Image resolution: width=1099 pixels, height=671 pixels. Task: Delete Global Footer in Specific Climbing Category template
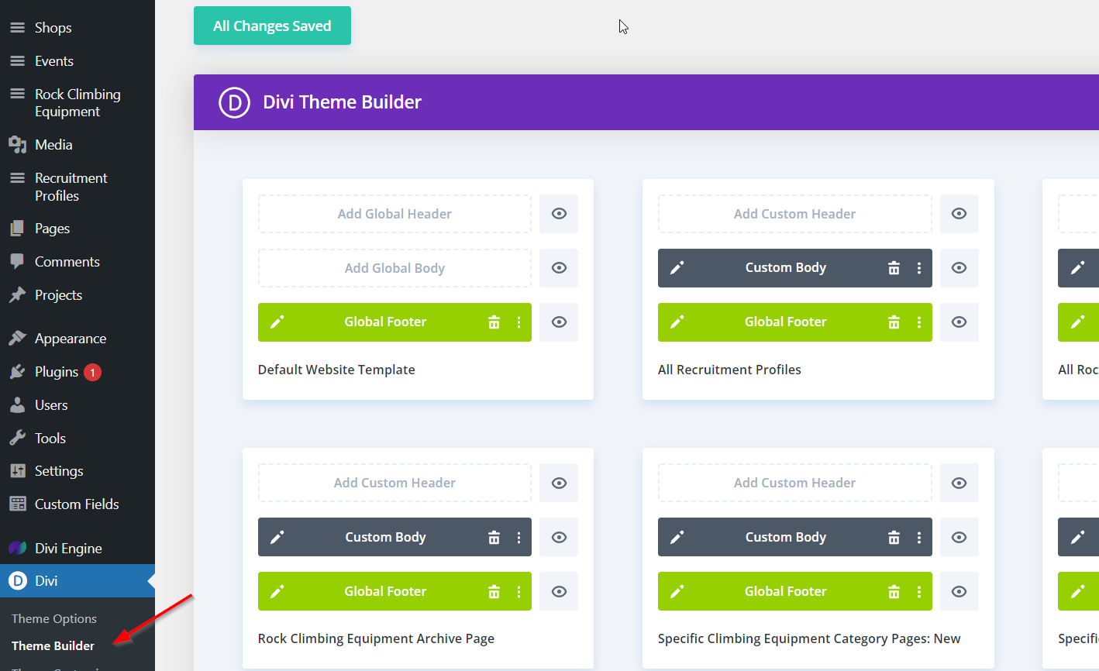pyautogui.click(x=894, y=592)
